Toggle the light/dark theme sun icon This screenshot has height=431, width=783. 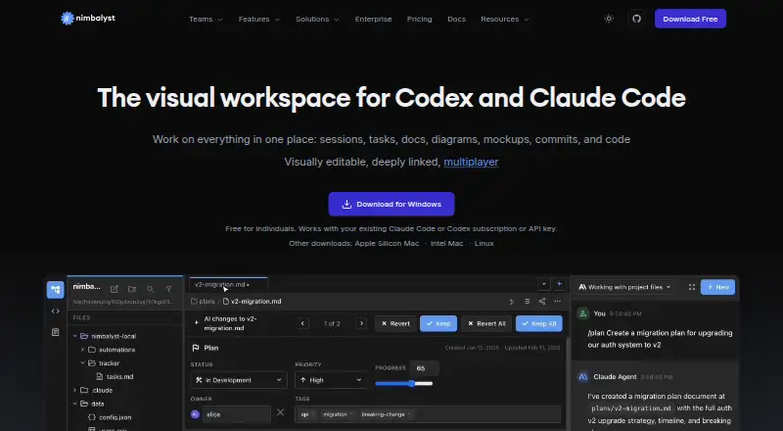point(608,19)
